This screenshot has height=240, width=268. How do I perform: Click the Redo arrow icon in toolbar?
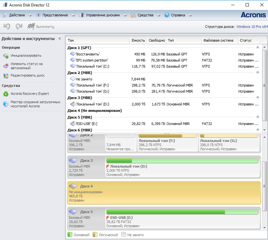19,26
